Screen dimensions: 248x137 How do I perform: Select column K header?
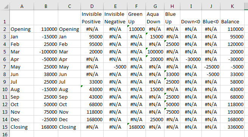232,6
